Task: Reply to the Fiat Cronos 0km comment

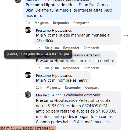Action: (x=61, y=23)
